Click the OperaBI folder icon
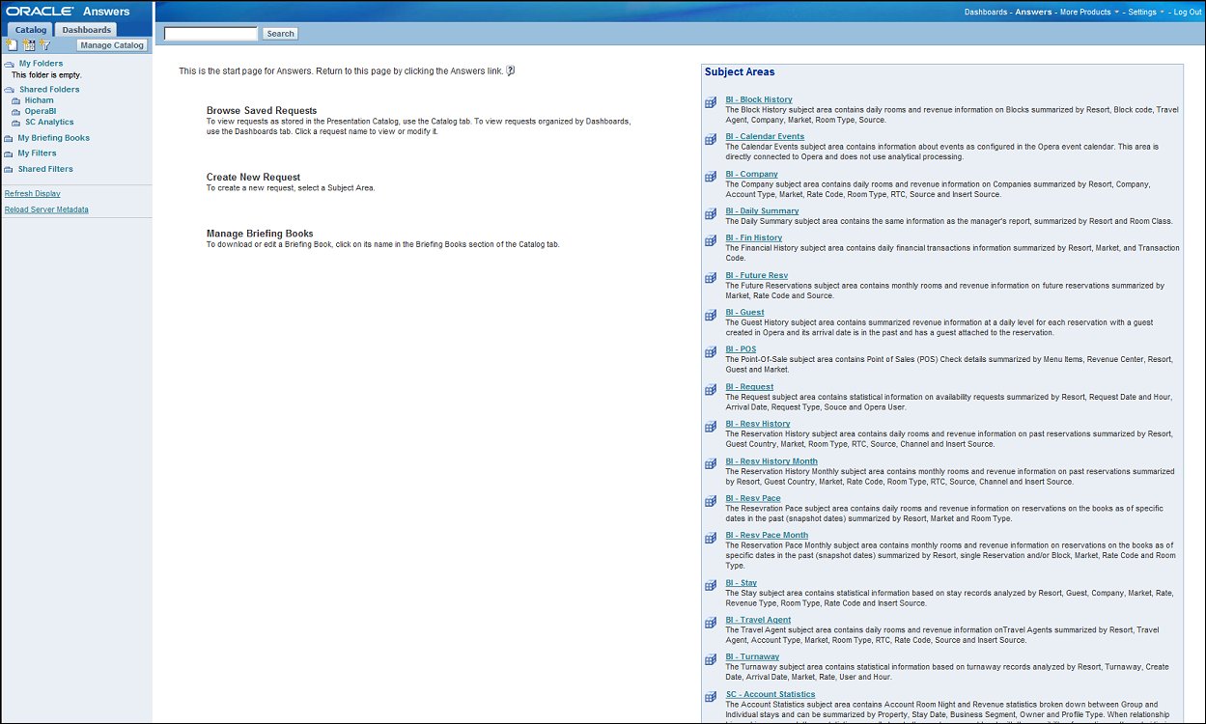 (16, 111)
